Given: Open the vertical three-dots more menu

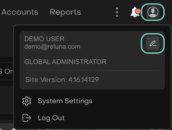Looking at the screenshot, I should pos(117,12).
